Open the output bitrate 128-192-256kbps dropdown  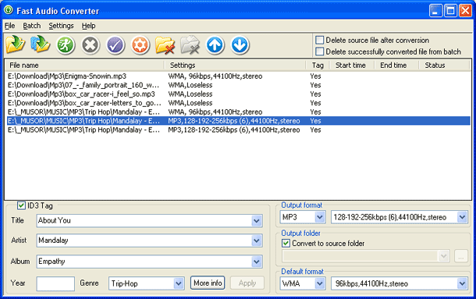point(462,217)
